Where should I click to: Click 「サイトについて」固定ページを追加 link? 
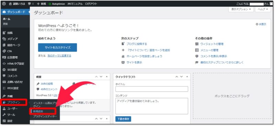point(148,50)
